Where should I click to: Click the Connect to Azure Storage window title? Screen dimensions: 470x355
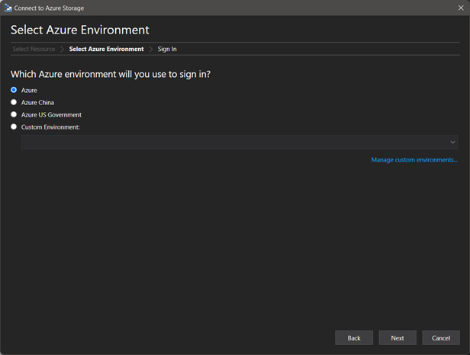point(49,8)
